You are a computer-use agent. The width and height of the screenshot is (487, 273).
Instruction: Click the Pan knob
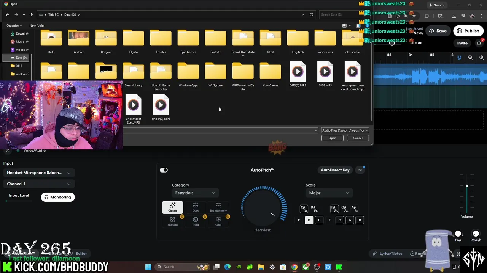pyautogui.click(x=458, y=234)
